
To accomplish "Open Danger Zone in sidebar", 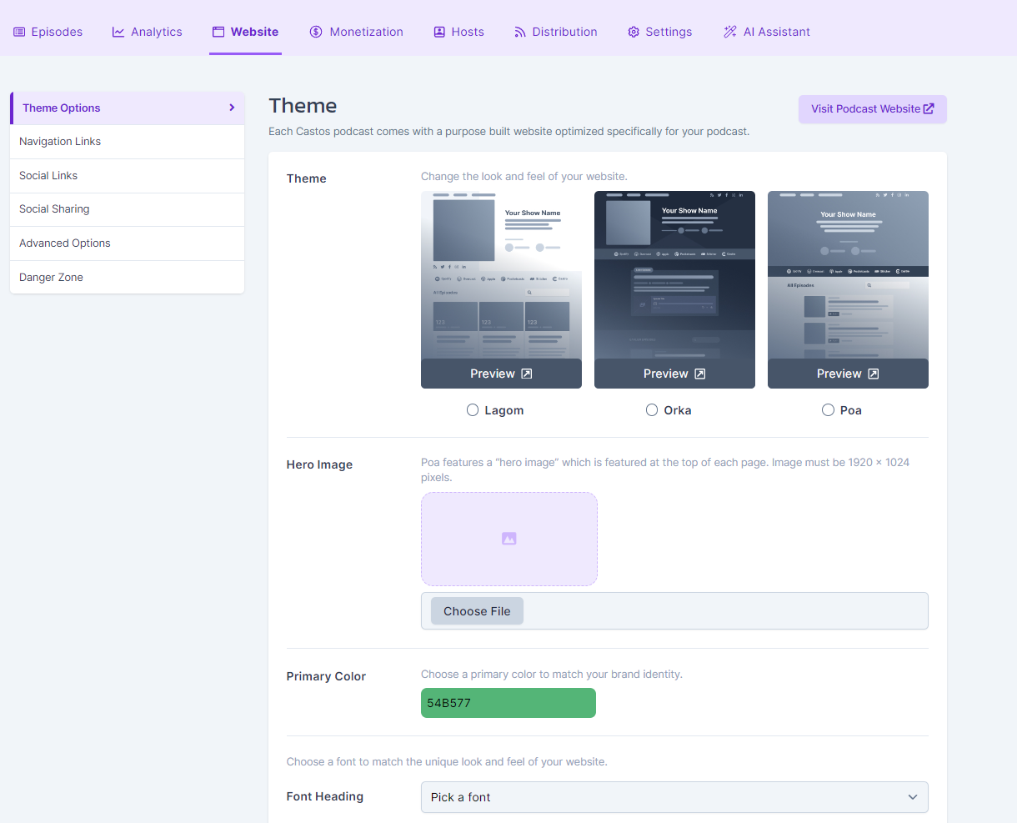I will click(x=128, y=277).
